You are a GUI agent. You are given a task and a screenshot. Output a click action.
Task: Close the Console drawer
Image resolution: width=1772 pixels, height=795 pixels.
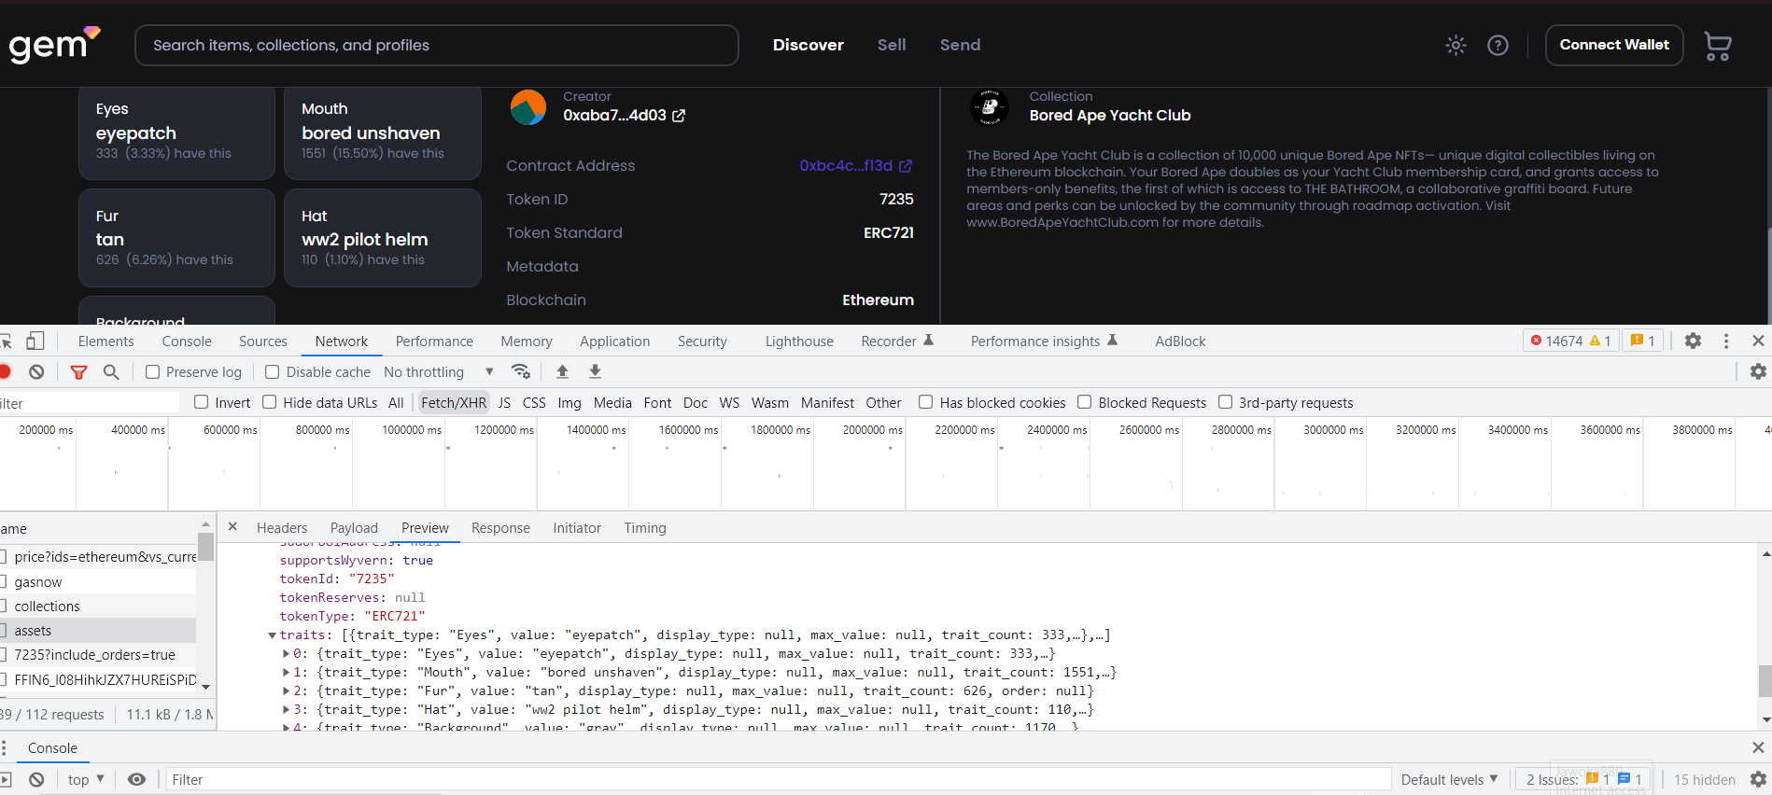1758,747
